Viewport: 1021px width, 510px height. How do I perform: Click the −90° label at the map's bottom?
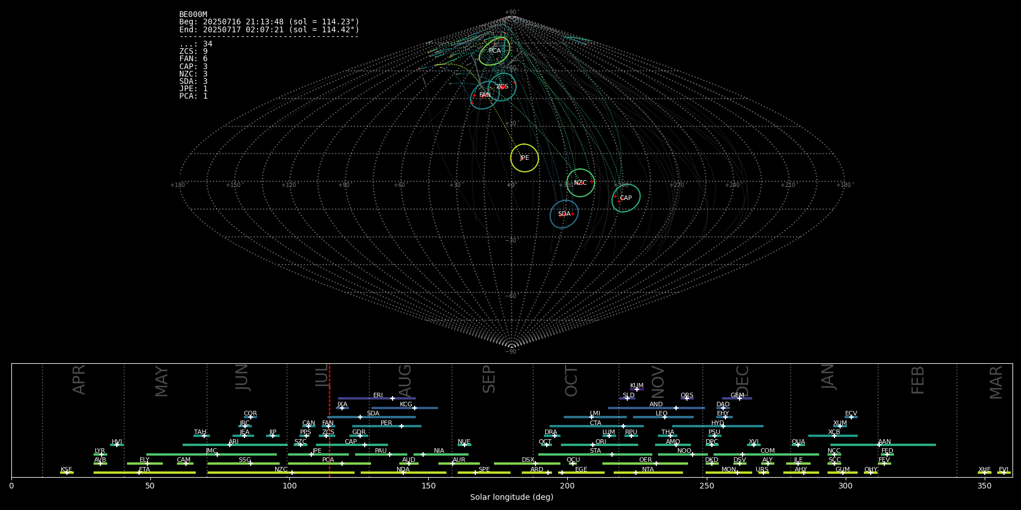click(x=512, y=352)
